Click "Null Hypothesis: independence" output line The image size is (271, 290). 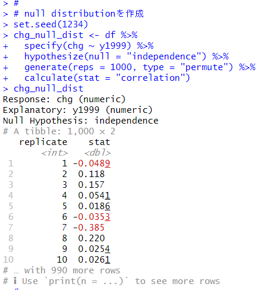(81, 121)
